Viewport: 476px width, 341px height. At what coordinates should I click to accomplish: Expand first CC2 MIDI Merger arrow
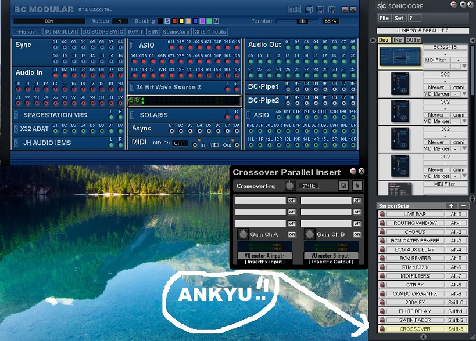[x=464, y=94]
